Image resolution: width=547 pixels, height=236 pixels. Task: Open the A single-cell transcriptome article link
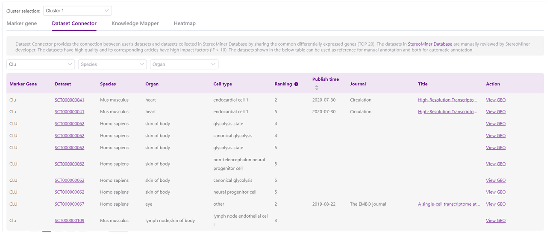pos(448,204)
